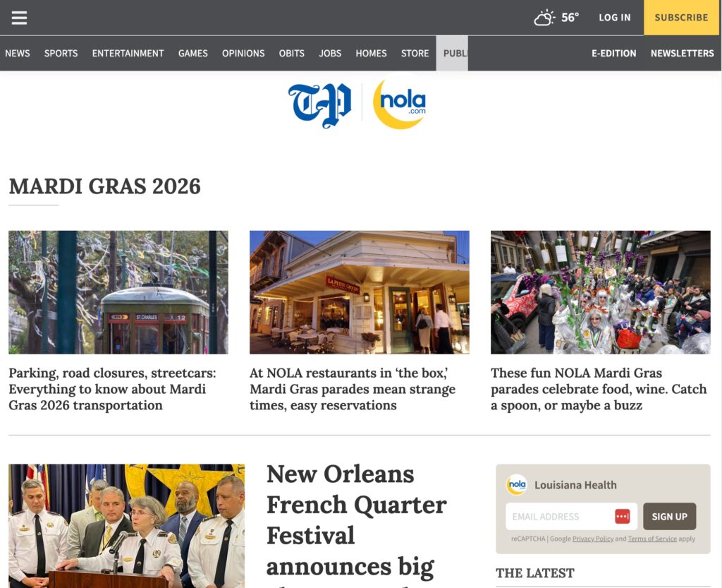
Task: Open the reCAPTCHA Privacy Policy link
Action: pos(592,539)
